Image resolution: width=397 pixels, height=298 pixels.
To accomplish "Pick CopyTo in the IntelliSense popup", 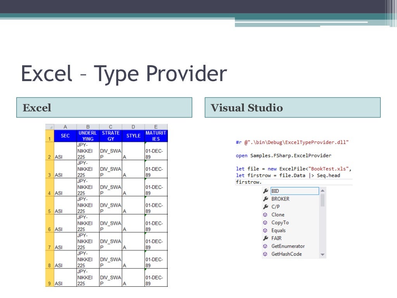I will tap(280, 222).
